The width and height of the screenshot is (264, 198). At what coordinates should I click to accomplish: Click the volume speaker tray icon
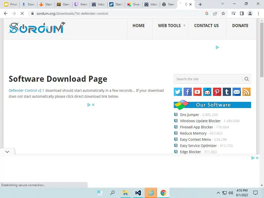(x=231, y=193)
